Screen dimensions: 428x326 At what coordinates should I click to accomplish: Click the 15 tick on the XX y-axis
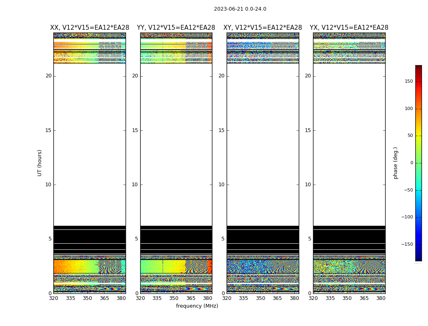[x=49, y=130]
